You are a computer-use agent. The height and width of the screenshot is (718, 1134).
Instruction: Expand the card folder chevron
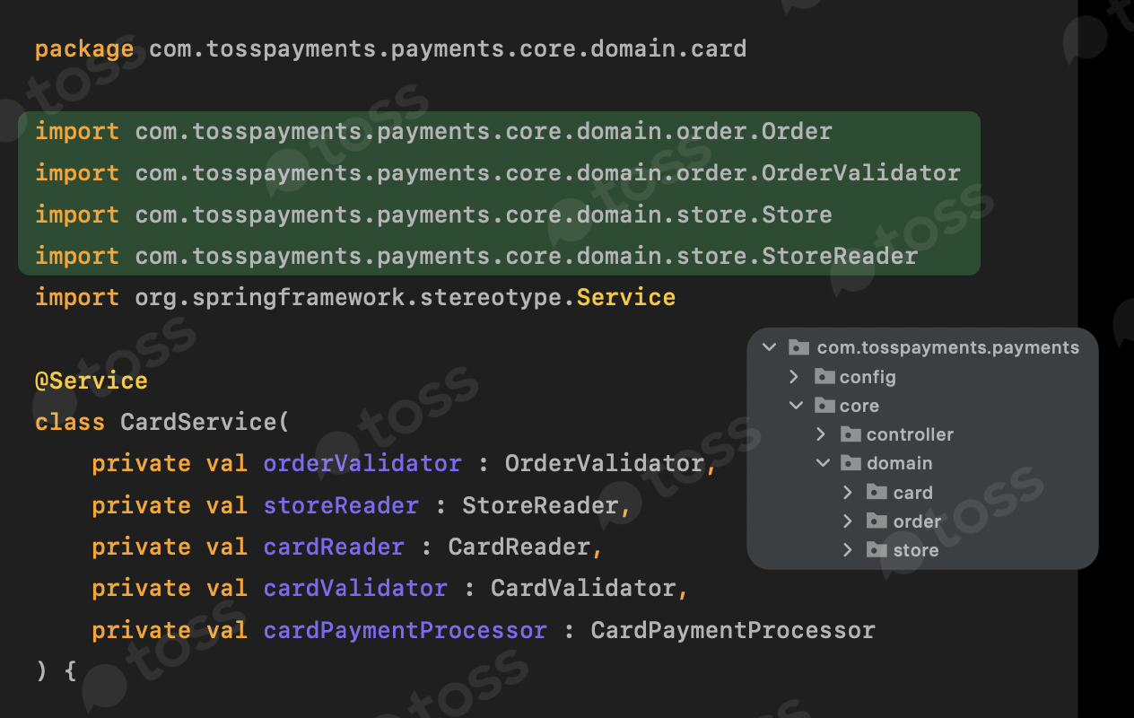click(848, 492)
